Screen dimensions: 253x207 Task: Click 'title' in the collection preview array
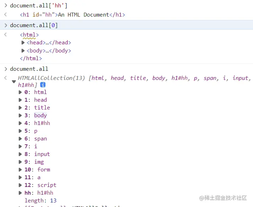(138, 78)
